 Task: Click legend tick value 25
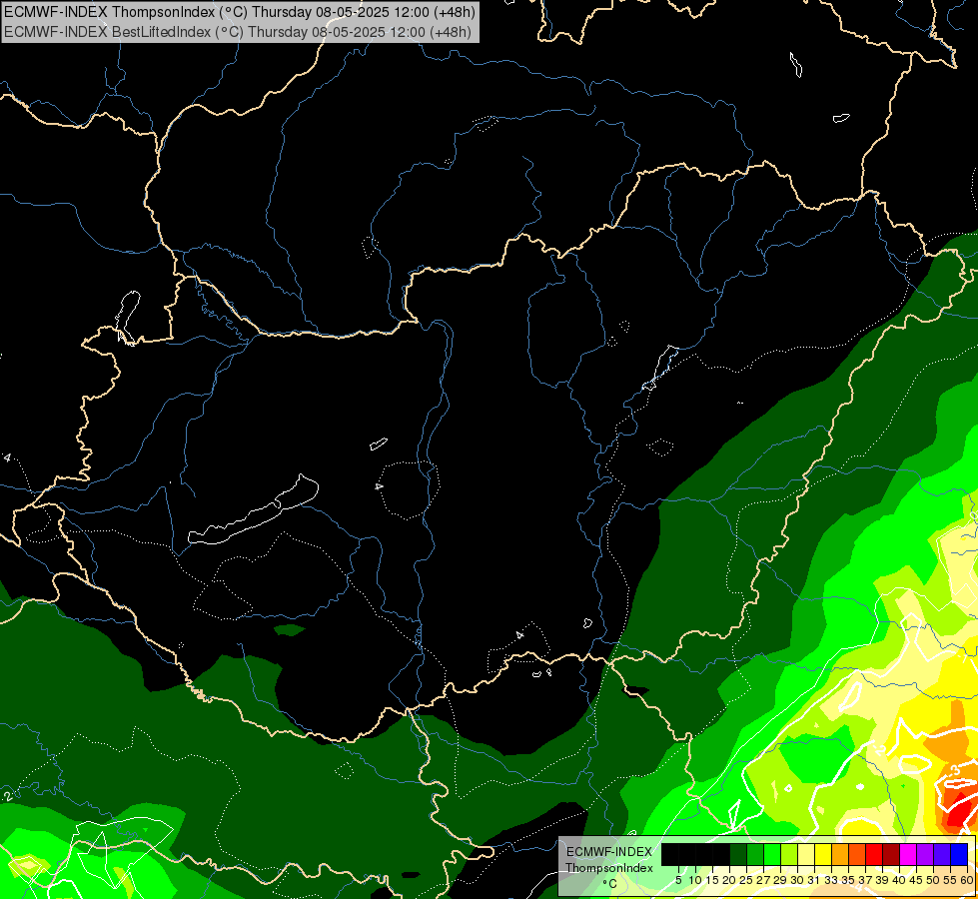746,880
